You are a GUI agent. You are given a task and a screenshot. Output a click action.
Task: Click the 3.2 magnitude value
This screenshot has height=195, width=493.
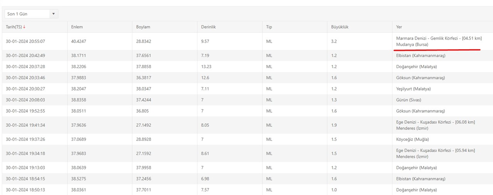click(334, 41)
